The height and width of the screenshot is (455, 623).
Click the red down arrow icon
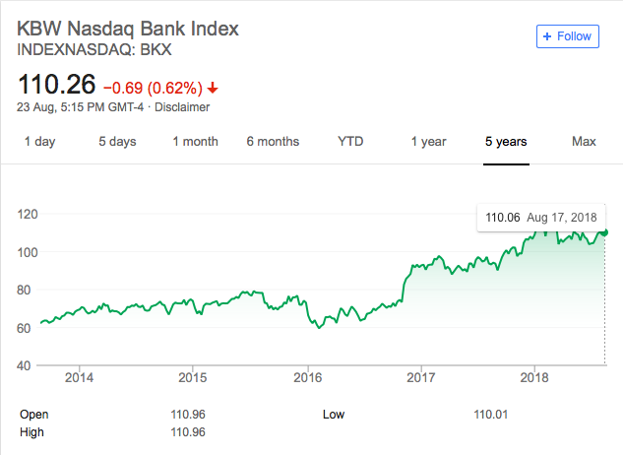point(213,88)
